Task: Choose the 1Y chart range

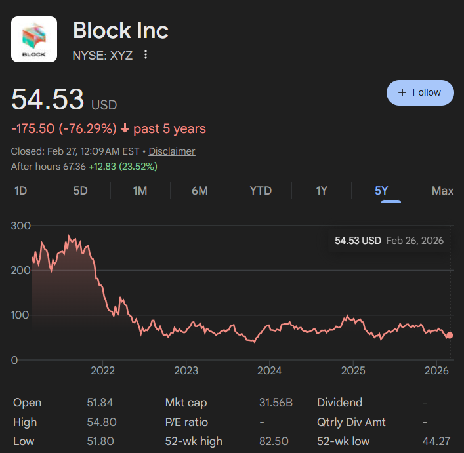Action: tap(322, 191)
